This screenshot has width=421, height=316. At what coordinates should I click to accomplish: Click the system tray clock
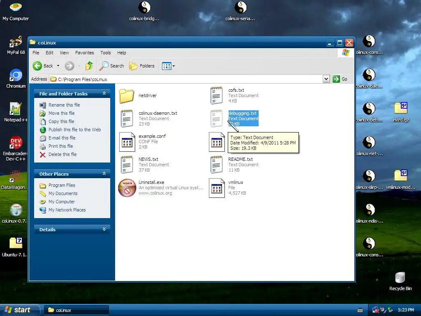point(406,310)
